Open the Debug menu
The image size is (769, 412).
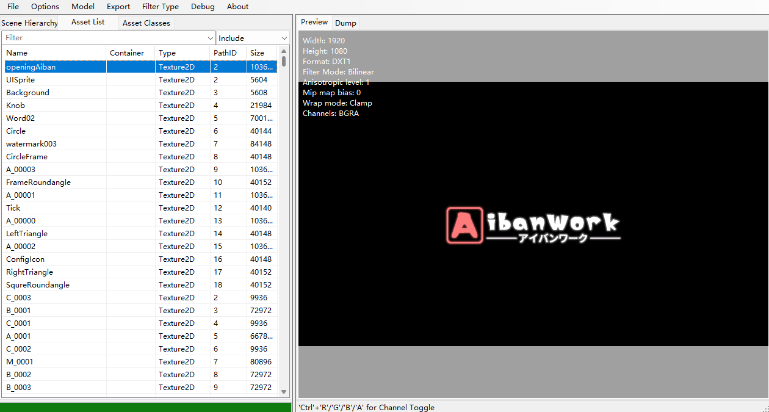[203, 7]
